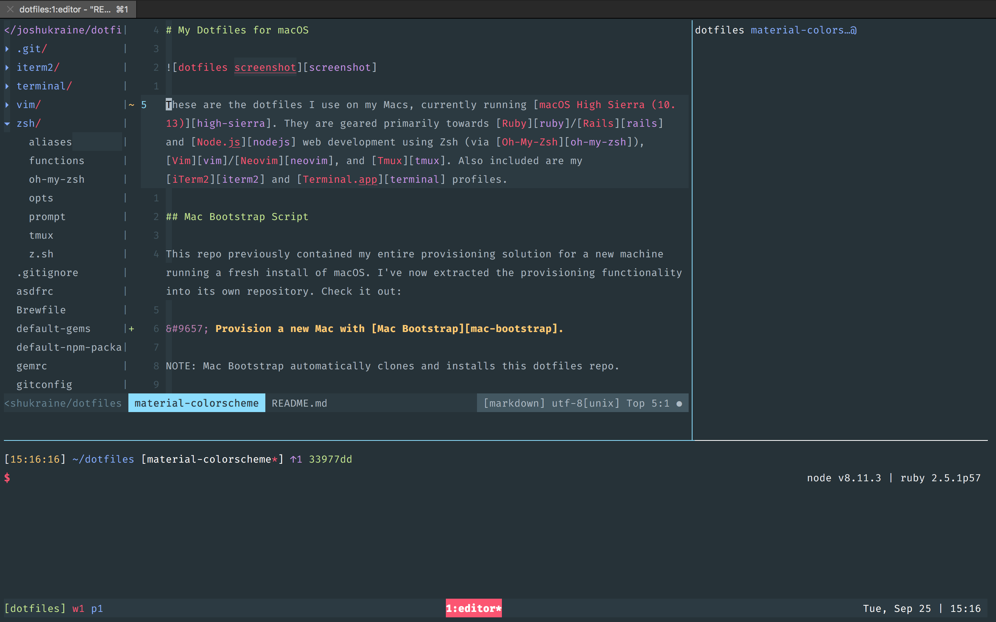Expand the iterm2/ folder arrow
The image size is (996, 622).
pyautogui.click(x=7, y=68)
